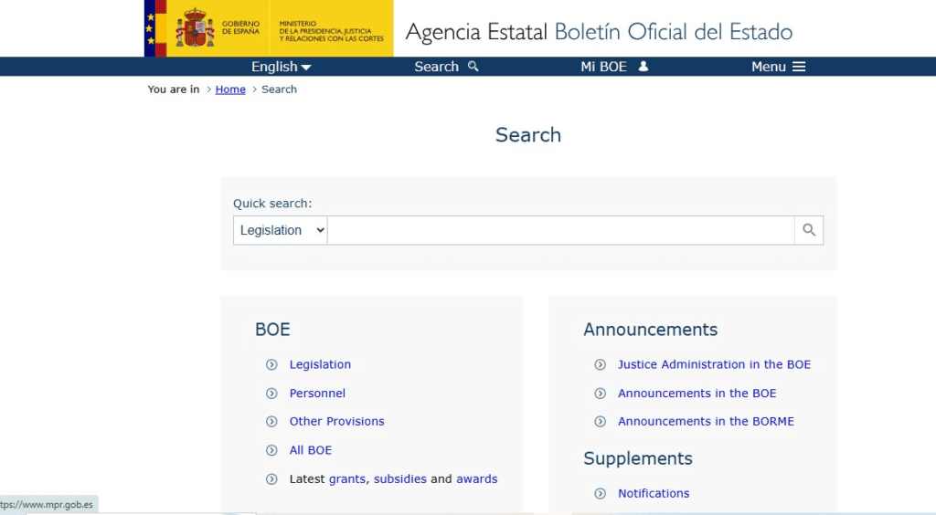
Task: Open the Legislation link under BOE
Action: click(320, 364)
